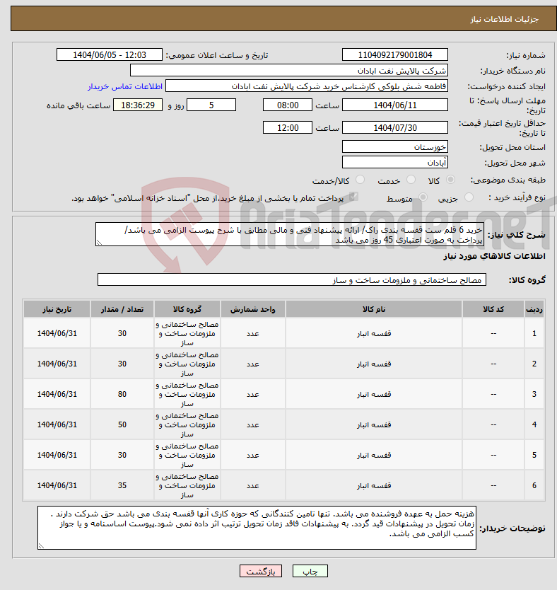Screen dimensions: 557x590
Task: Click قفسه انبار in row 5
Action: (374, 456)
